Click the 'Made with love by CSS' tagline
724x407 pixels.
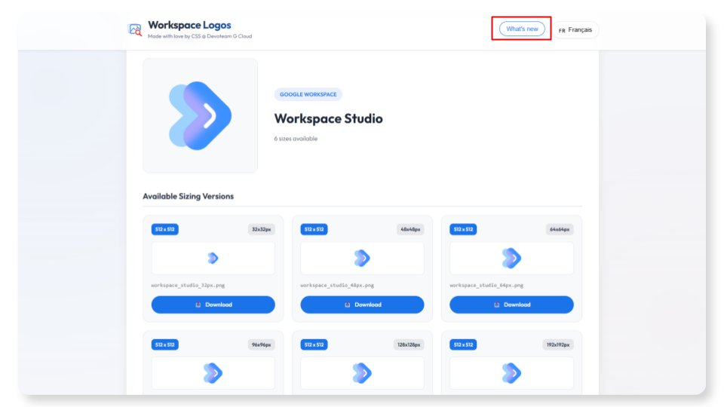[x=200, y=36]
